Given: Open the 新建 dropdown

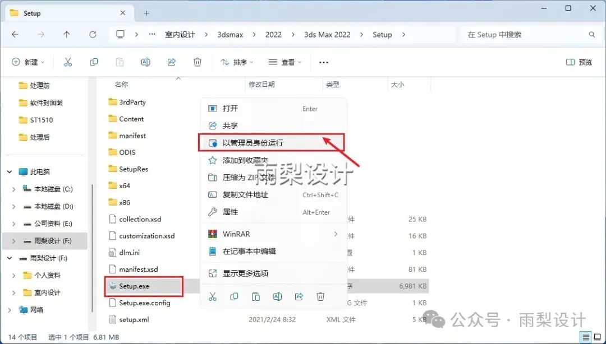Looking at the screenshot, I should (29, 62).
